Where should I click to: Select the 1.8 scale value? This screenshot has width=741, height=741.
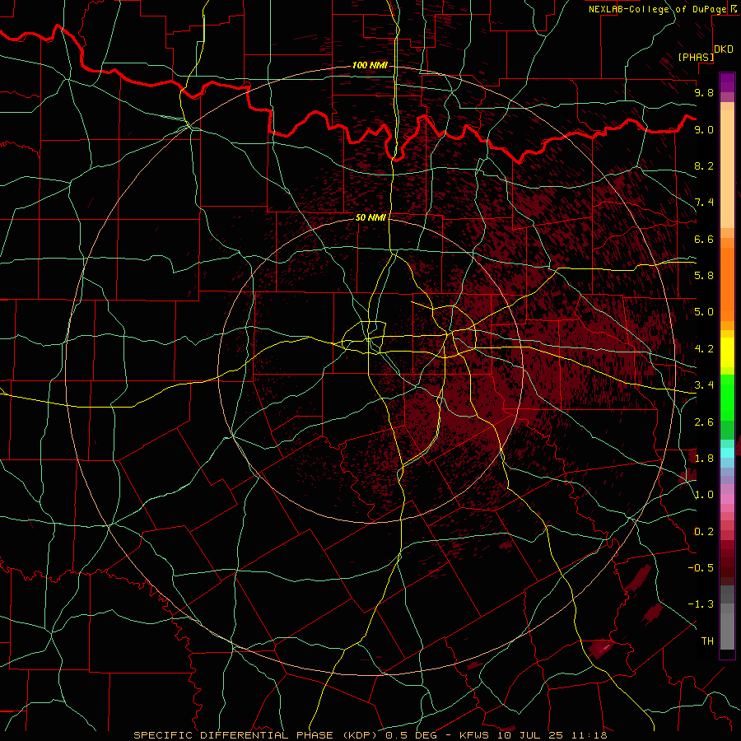704,459
